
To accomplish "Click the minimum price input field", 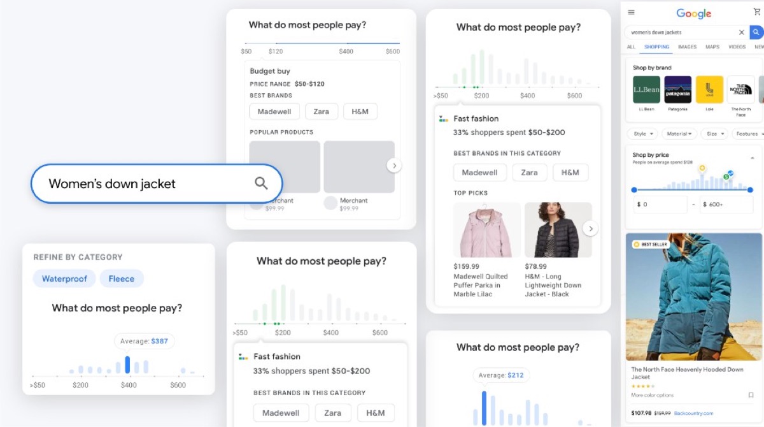I will (661, 203).
